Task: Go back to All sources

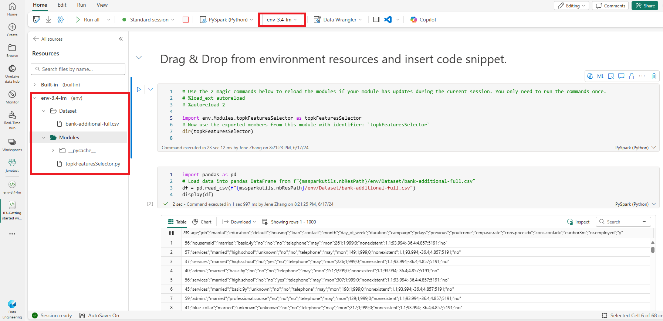Action: [48, 39]
